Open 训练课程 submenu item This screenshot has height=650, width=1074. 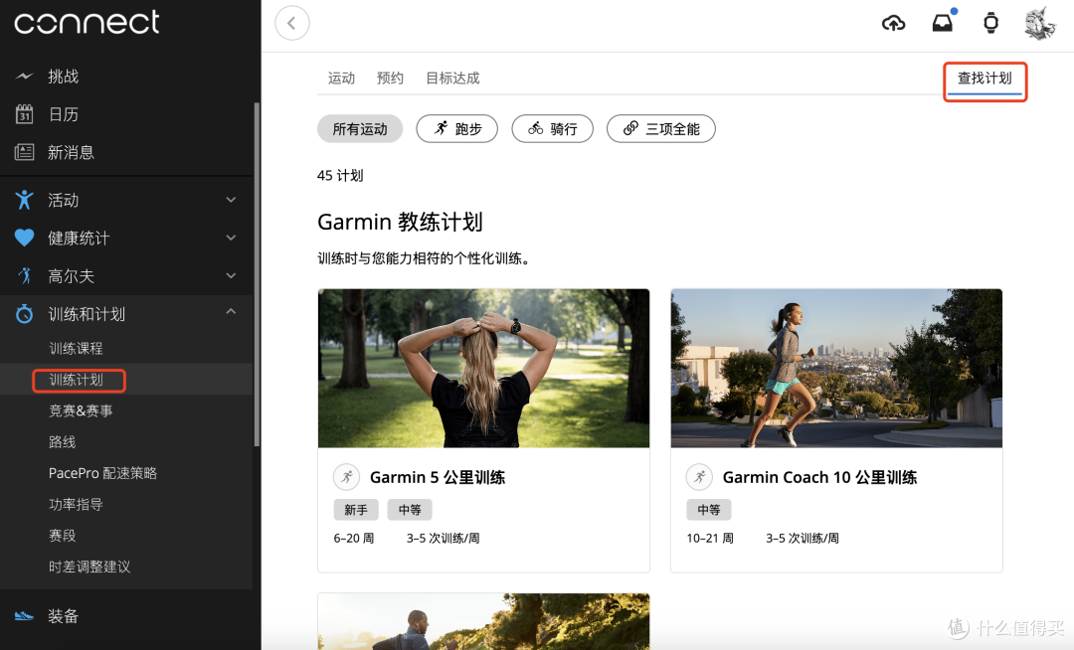click(76, 348)
